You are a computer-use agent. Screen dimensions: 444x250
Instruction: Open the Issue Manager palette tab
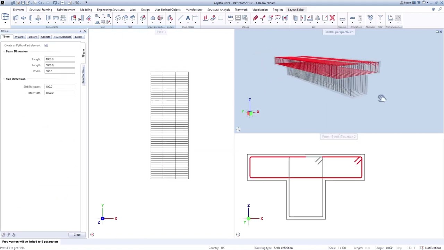[62, 37]
